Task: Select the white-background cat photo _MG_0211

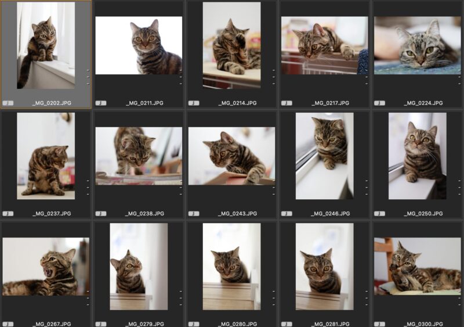Action: [139, 45]
